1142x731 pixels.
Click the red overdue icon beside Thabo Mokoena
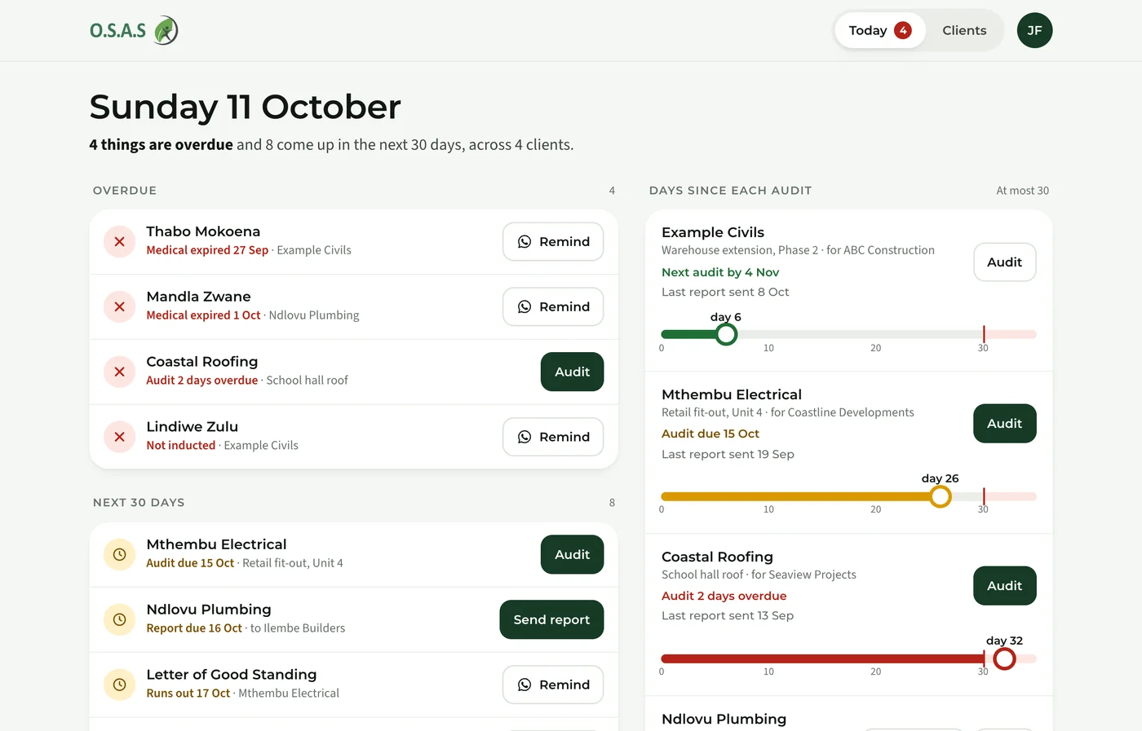coord(119,241)
